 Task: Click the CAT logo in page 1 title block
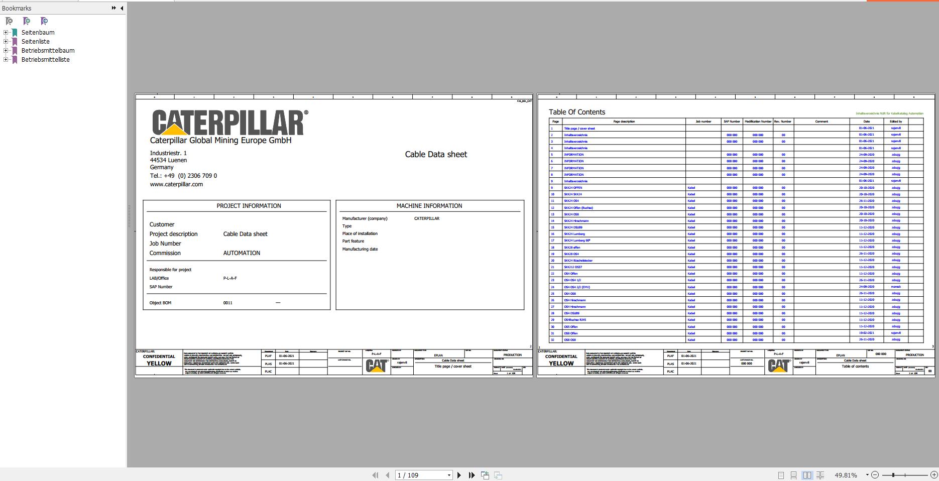[x=377, y=366]
